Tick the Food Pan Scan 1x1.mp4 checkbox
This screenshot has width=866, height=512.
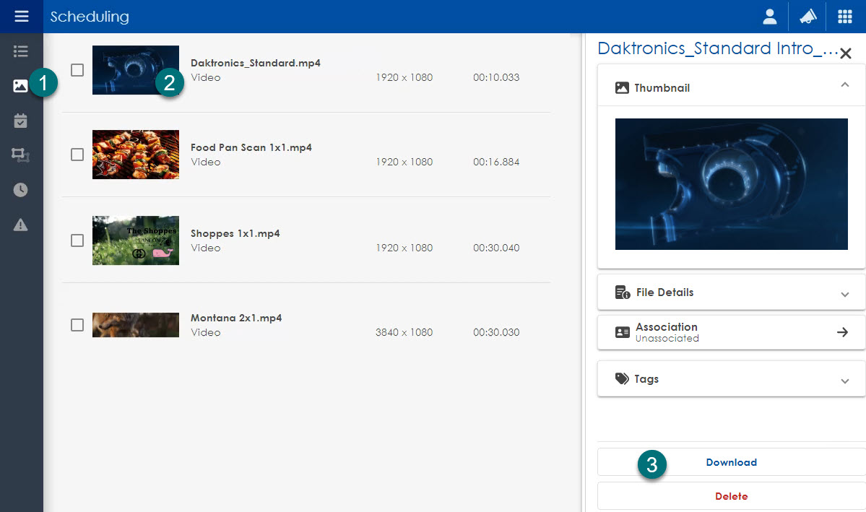click(x=77, y=155)
